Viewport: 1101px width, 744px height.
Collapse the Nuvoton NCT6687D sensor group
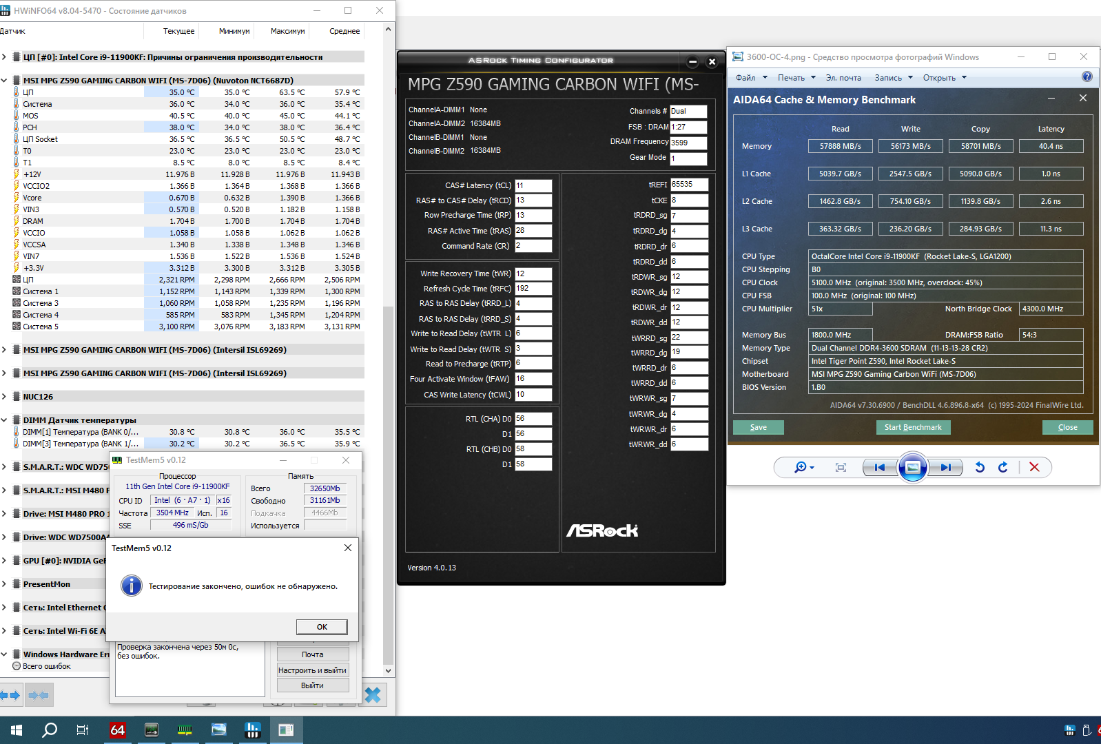(4, 81)
